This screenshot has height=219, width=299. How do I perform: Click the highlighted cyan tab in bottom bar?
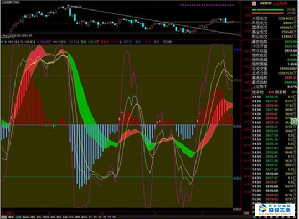pos(18,217)
